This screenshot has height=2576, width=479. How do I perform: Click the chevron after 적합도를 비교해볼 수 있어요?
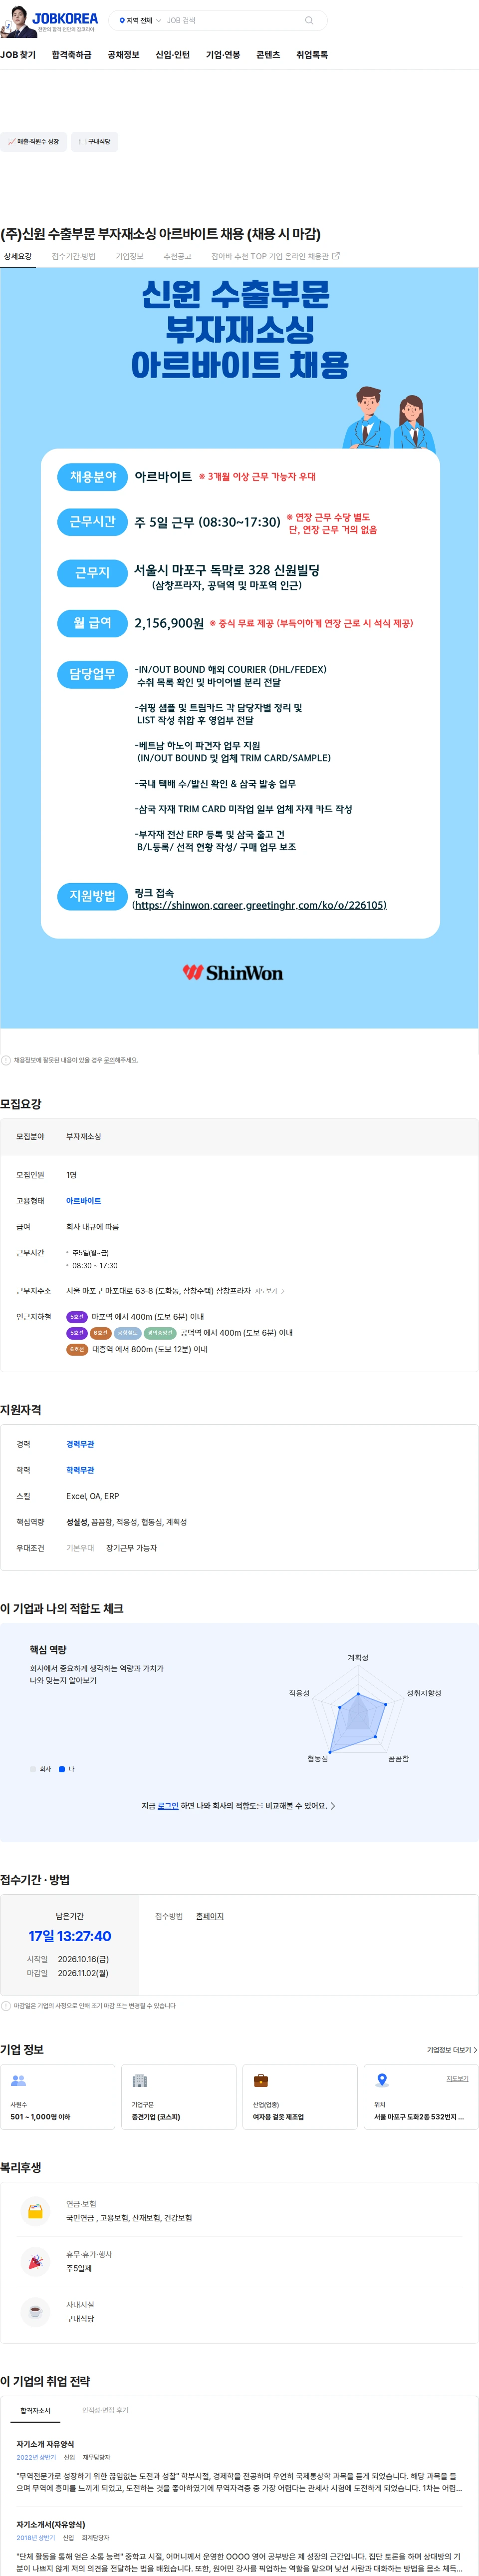333,1806
